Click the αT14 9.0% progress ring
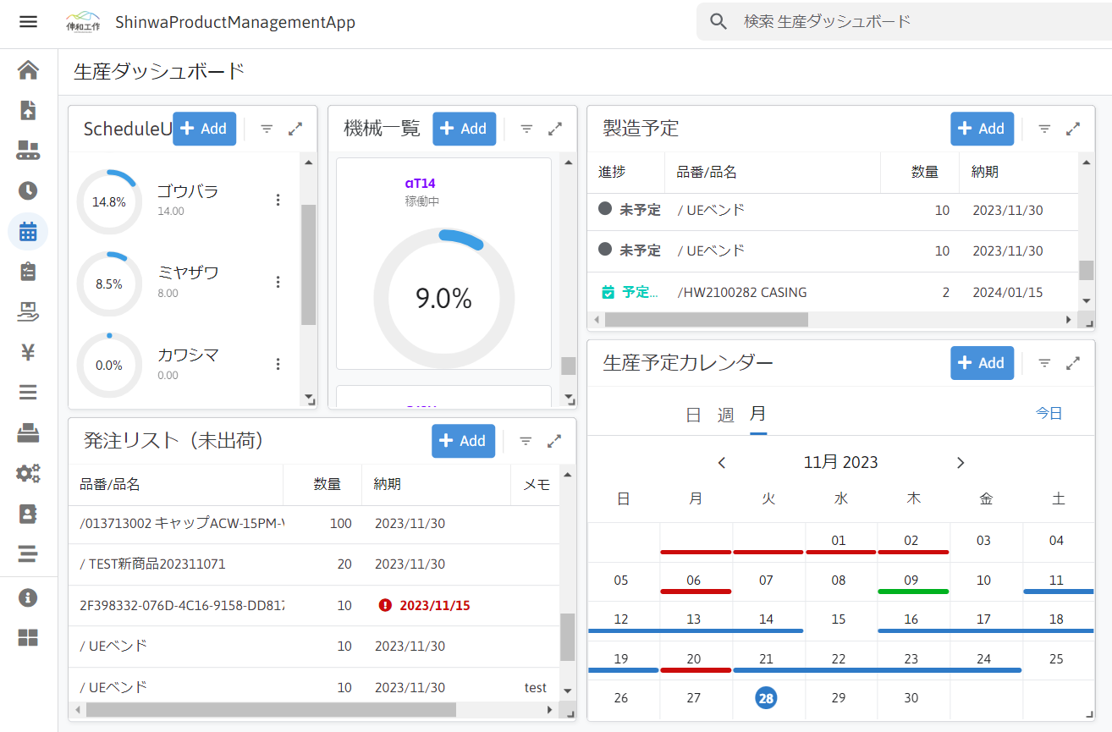Viewport: 1112px width, 732px height. tap(443, 298)
